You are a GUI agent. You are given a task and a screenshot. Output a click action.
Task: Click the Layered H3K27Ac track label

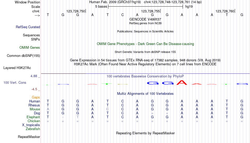pos(17,68)
